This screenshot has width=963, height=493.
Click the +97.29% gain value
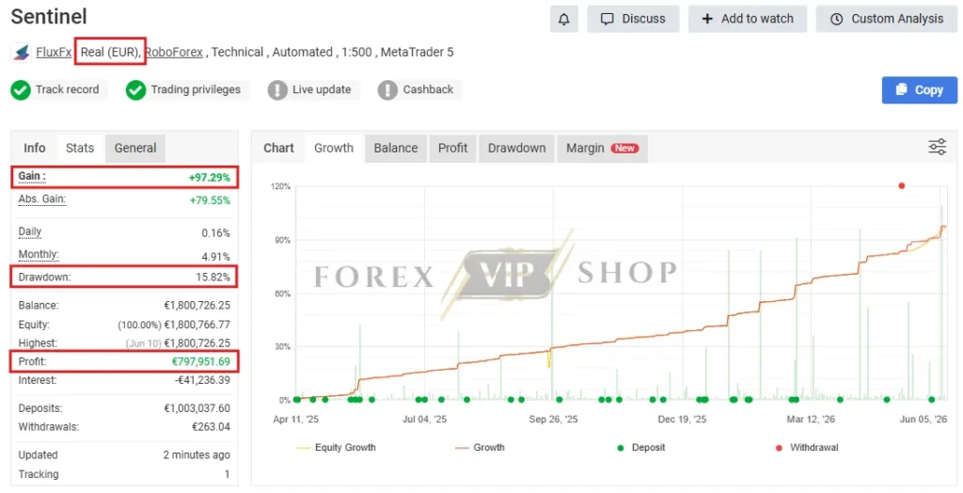(x=210, y=178)
